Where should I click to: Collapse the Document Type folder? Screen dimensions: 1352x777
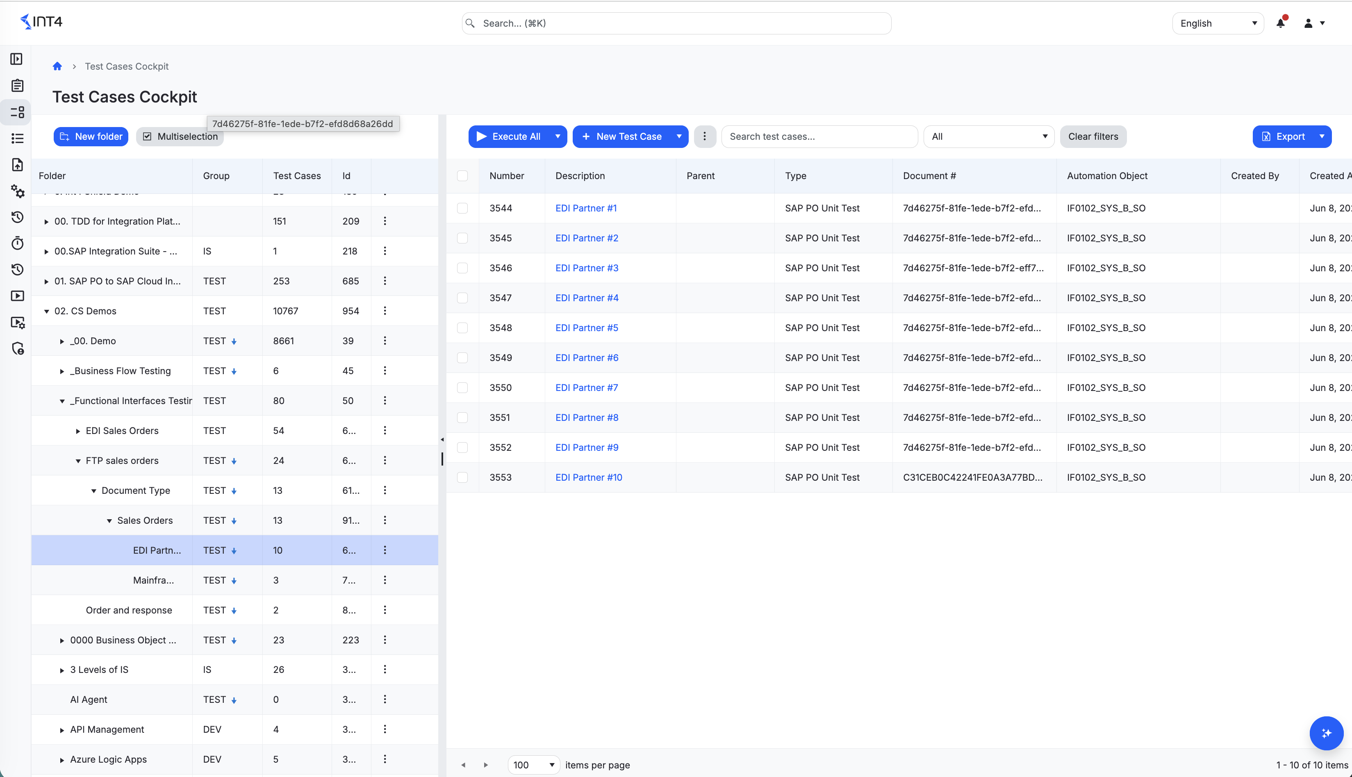point(93,491)
